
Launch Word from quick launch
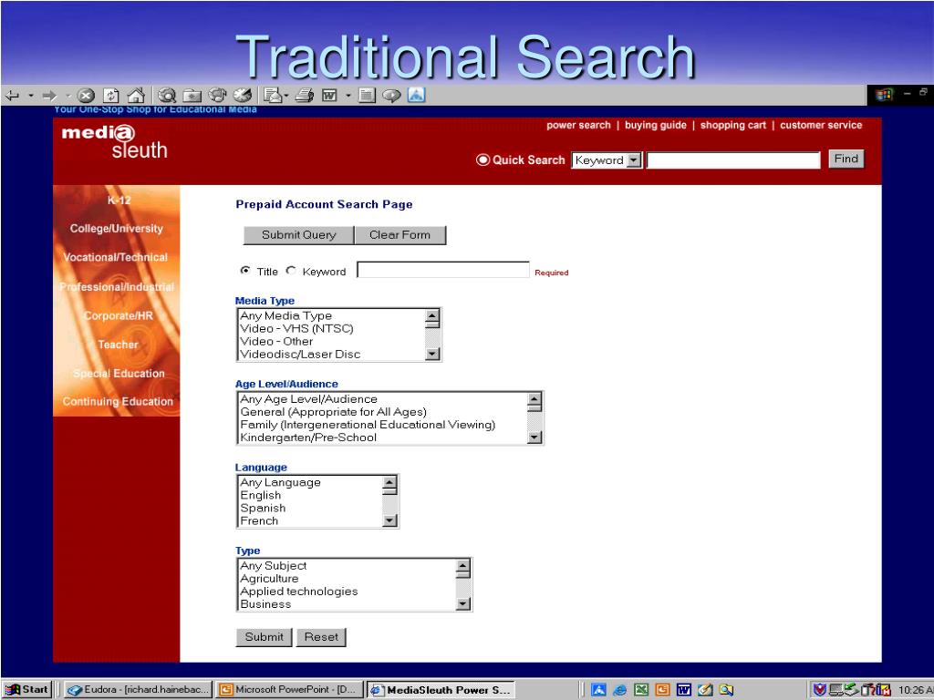point(684,690)
